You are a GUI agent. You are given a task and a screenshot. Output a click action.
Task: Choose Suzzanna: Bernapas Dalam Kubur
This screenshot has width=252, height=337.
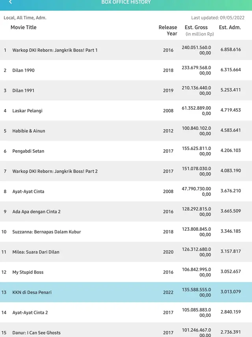[126, 232]
